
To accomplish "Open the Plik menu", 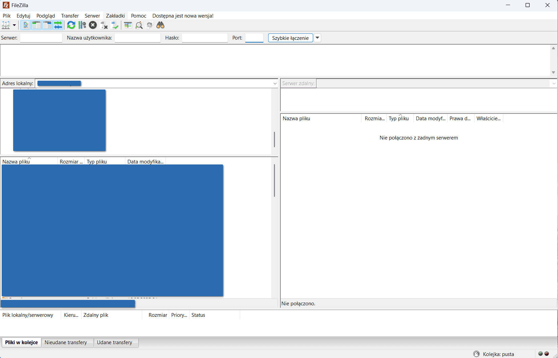I will [x=7, y=16].
